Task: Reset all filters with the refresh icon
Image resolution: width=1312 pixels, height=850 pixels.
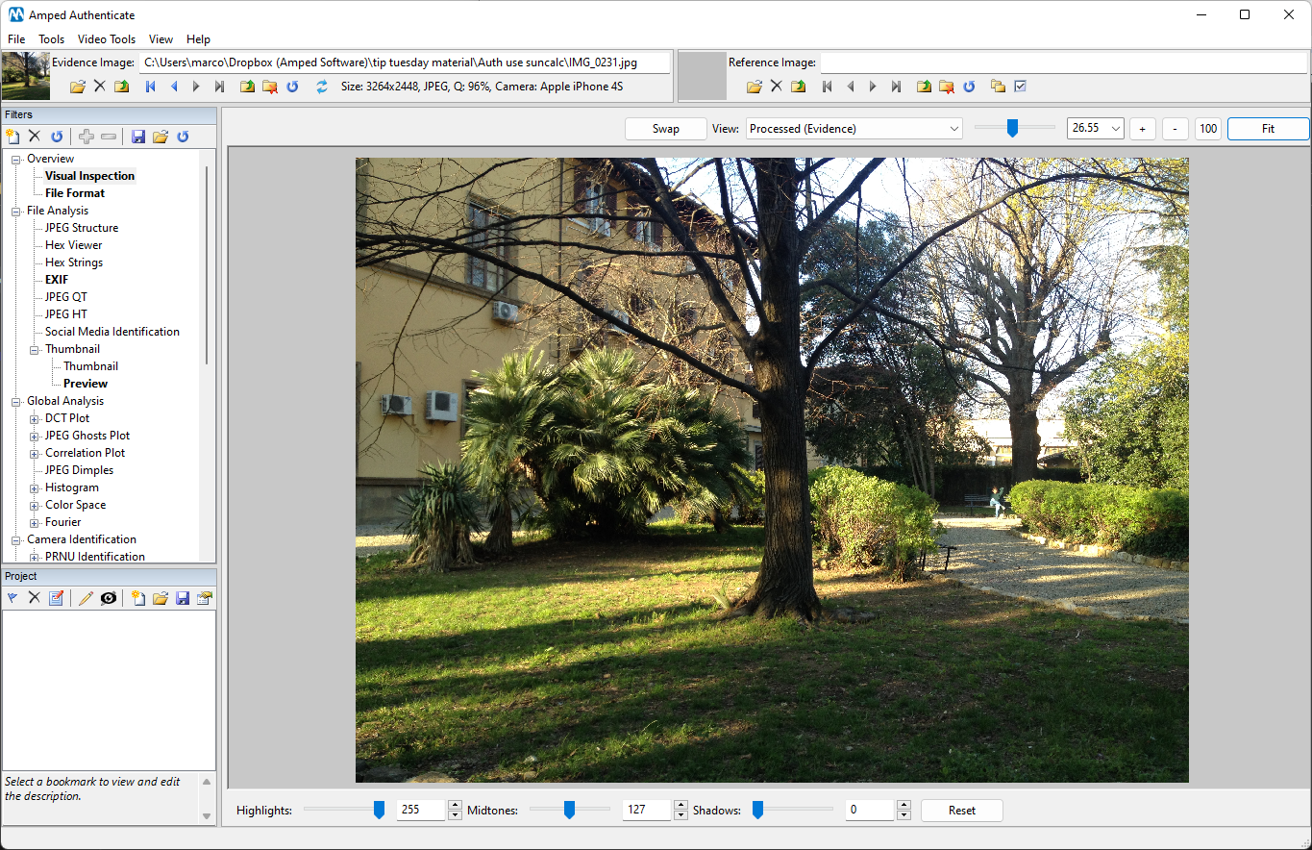Action: [57, 136]
